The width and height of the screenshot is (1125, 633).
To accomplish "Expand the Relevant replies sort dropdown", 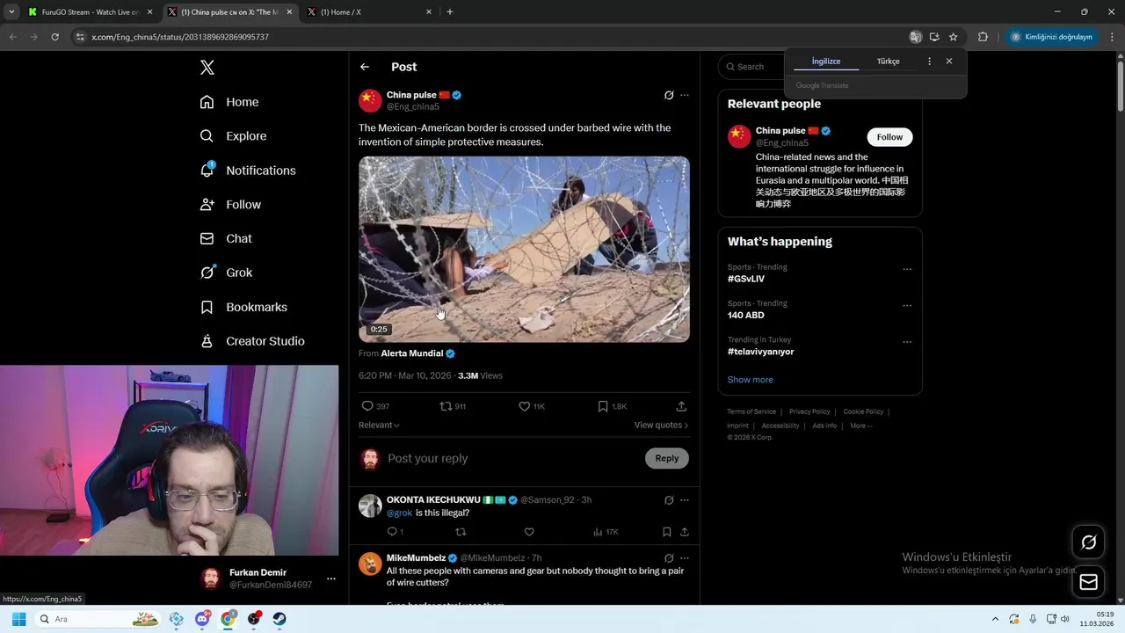I will [x=379, y=426].
